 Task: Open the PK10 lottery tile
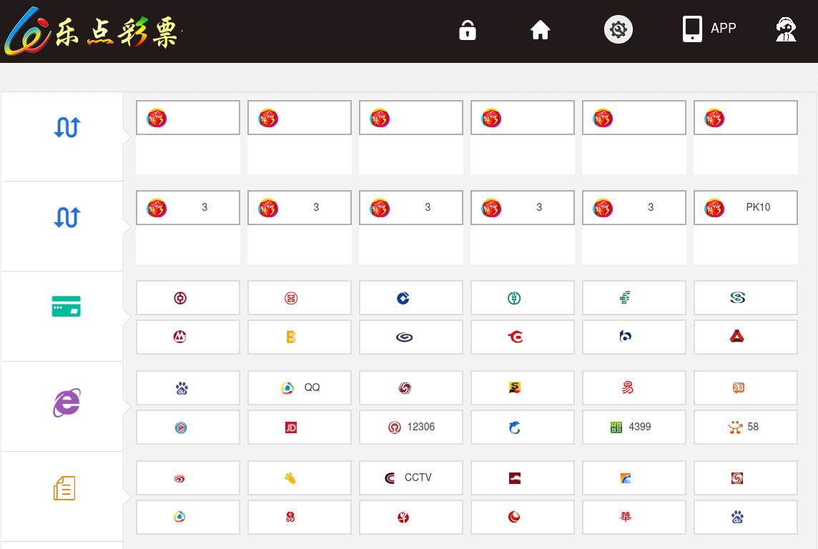[x=746, y=207]
